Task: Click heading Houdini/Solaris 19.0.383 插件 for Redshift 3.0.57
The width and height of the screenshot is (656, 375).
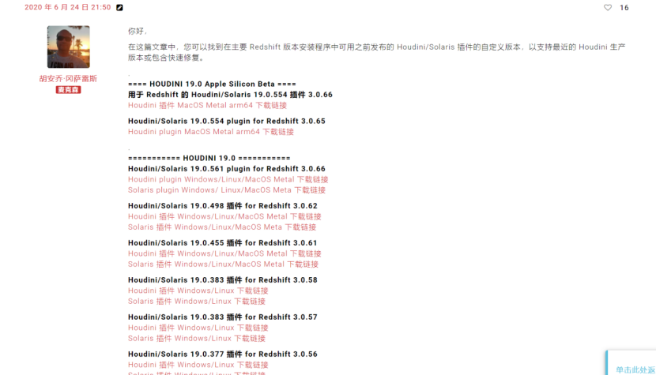Action: point(223,317)
